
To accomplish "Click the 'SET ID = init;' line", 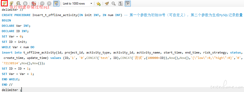I will [x=14, y=42].
